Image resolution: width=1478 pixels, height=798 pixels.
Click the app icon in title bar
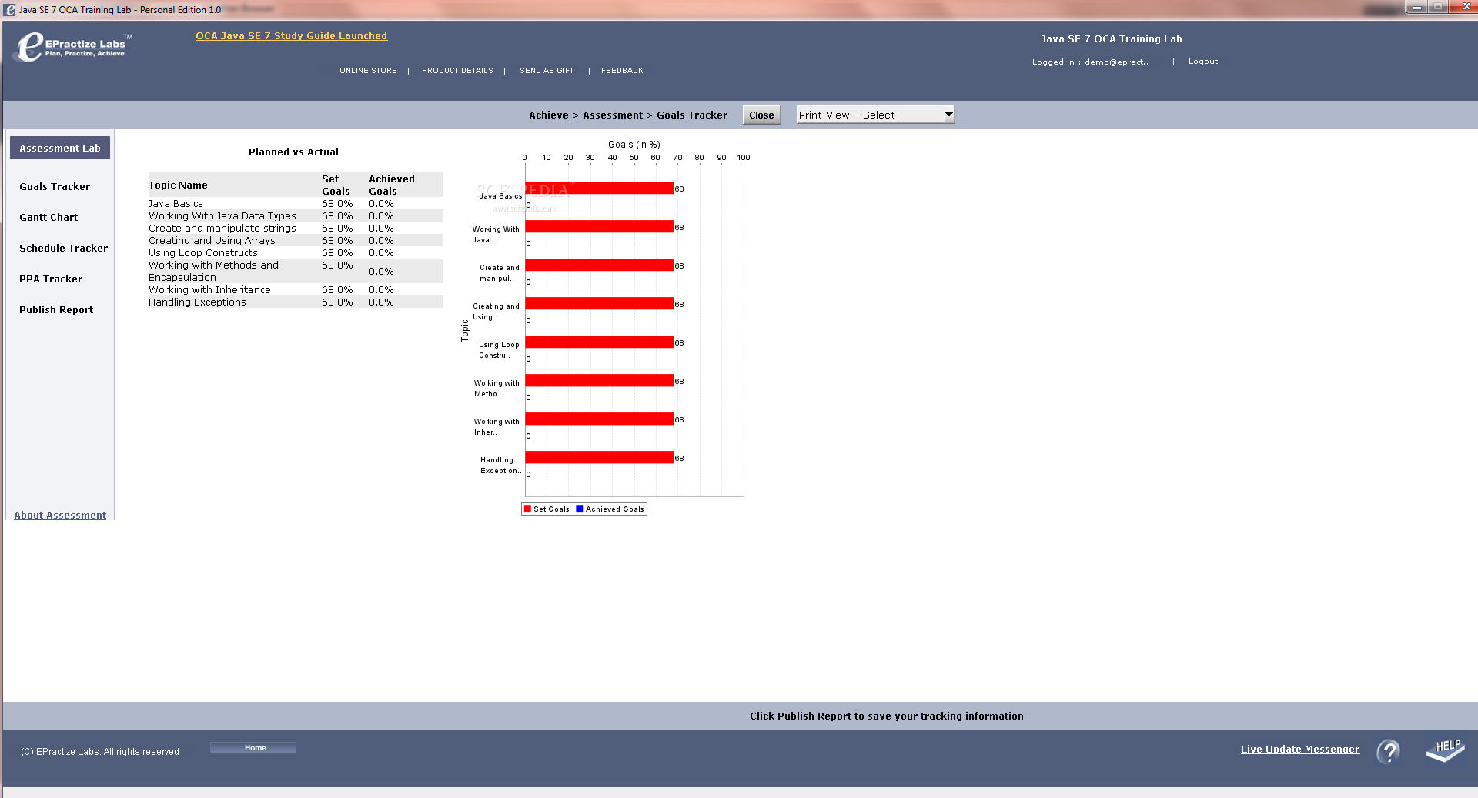click(10, 10)
